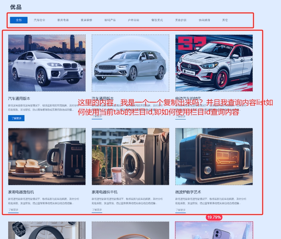Image resolution: width=281 pixels, height=239 pixels.
Task: Open the white BMW car image
Action: tap(47, 63)
